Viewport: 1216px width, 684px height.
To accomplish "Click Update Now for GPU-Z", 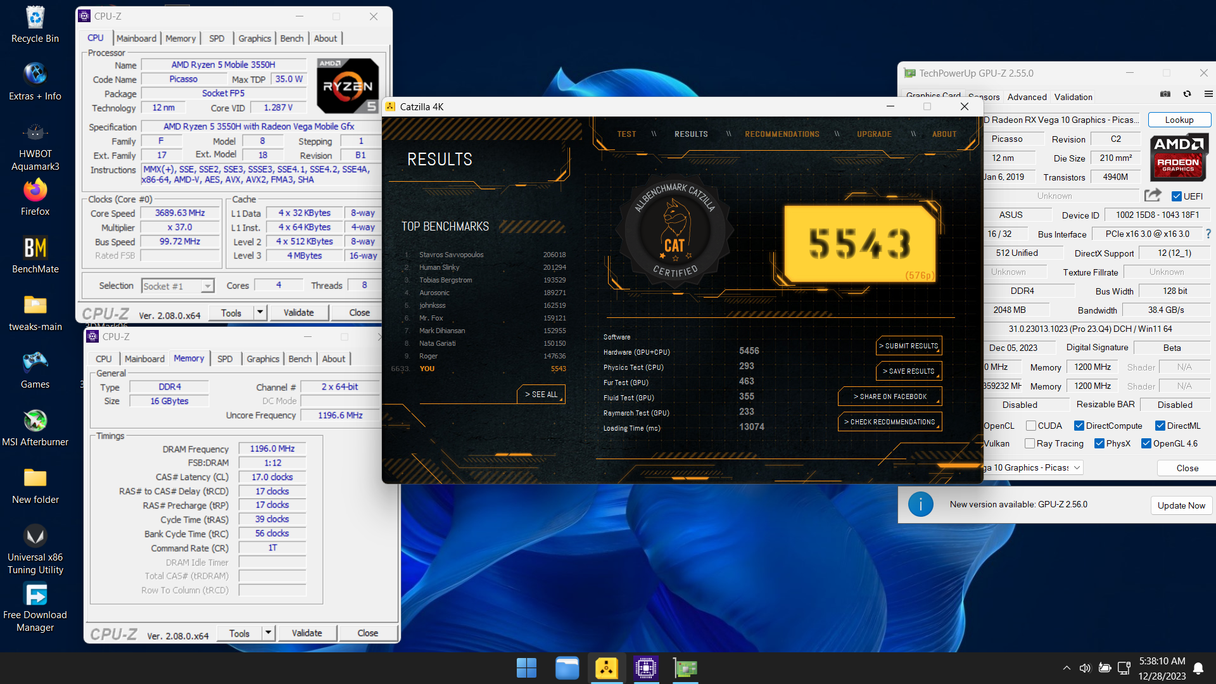I will pos(1181,505).
